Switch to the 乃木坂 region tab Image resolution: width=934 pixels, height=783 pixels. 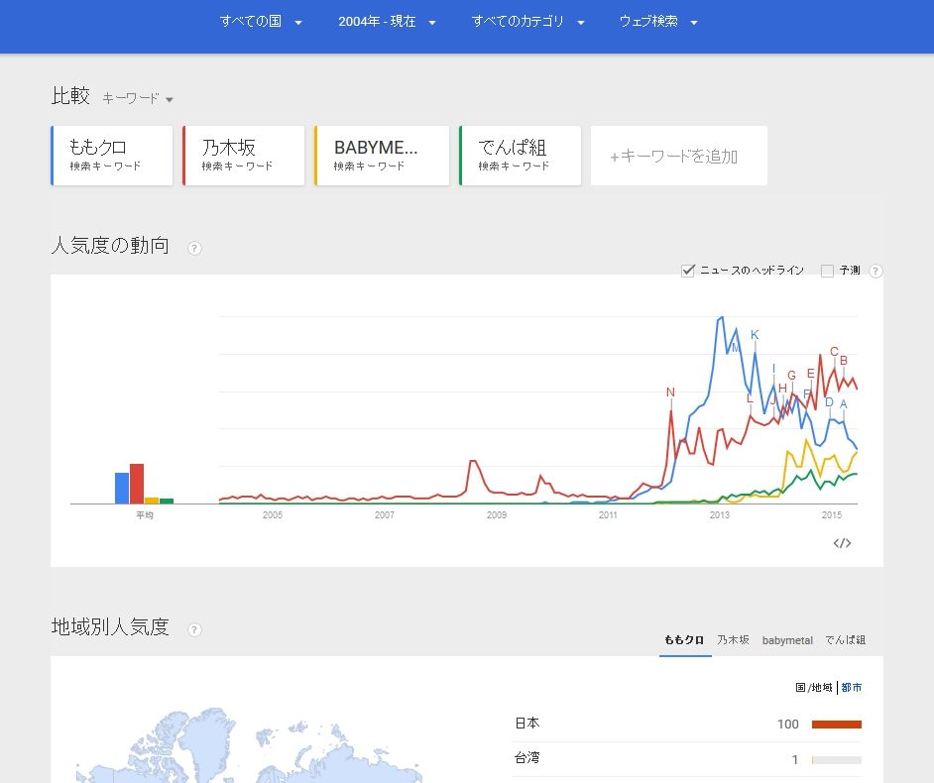pyautogui.click(x=733, y=640)
